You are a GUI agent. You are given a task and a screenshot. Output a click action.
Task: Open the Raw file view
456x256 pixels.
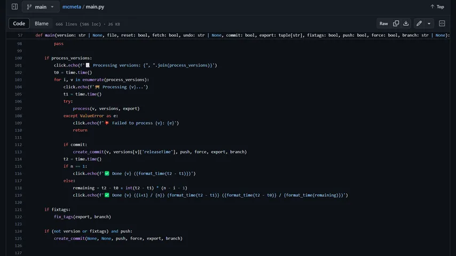[x=383, y=23]
